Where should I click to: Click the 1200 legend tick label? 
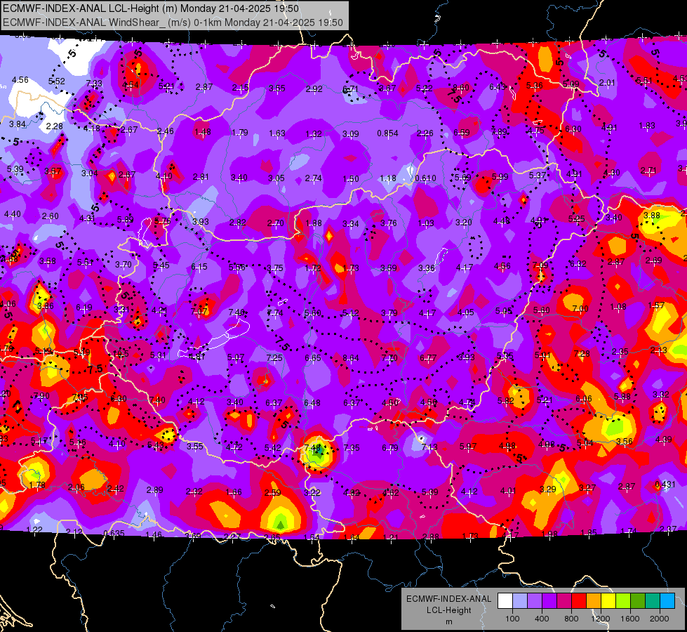coord(601,619)
